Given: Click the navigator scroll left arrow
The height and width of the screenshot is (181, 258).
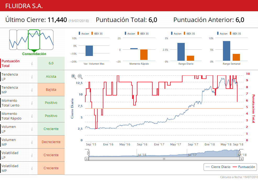Looking at the screenshot, I should coord(87,159).
